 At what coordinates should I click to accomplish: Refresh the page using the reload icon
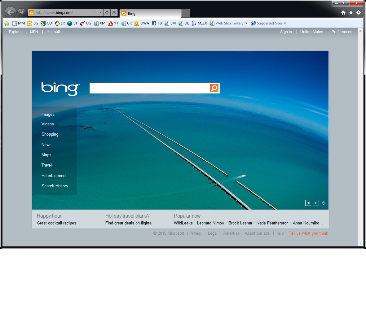click(x=107, y=13)
